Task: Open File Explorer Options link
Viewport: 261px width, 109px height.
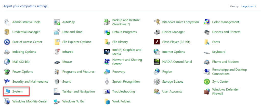Action: (76, 42)
